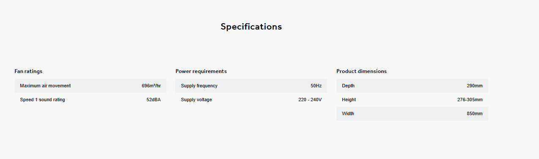The image size is (539, 159).
Task: Click the Depth row label
Action: tap(348, 86)
